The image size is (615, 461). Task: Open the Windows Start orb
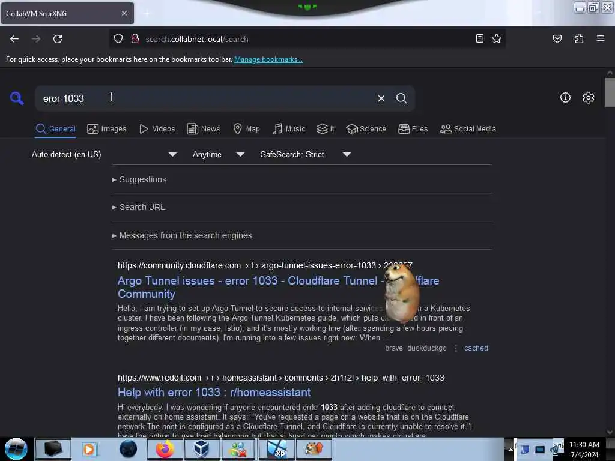point(16,449)
